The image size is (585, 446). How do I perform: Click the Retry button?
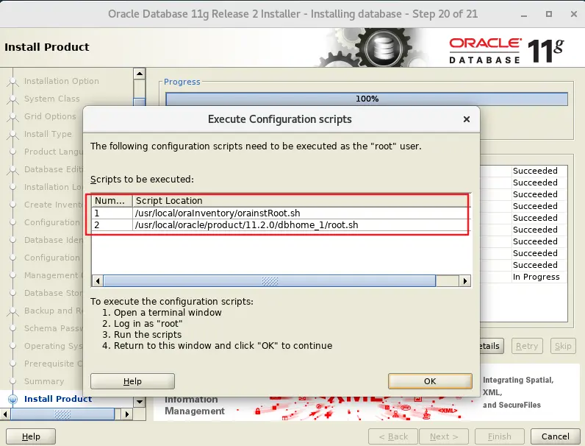tap(527, 346)
